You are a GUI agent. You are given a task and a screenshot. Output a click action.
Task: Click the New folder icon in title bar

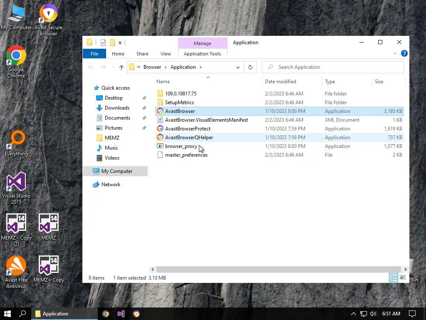click(112, 42)
